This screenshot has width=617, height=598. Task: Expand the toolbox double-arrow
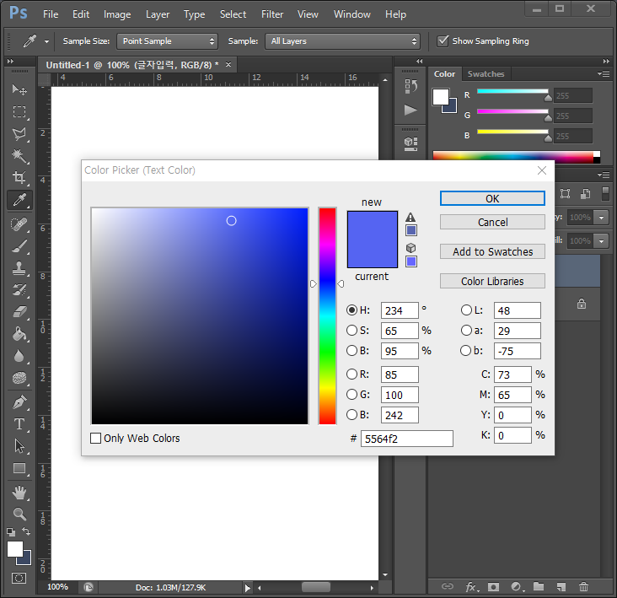(x=10, y=62)
